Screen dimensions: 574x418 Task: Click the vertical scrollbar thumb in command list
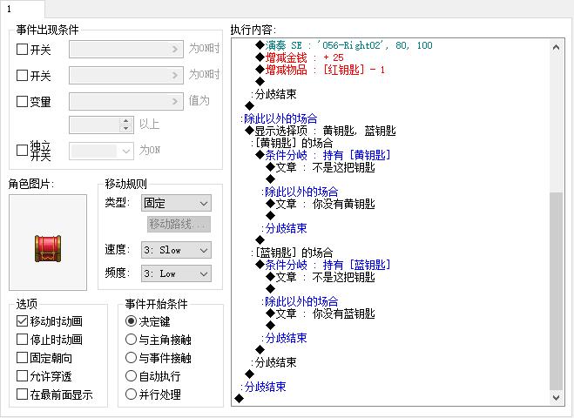tap(556, 291)
